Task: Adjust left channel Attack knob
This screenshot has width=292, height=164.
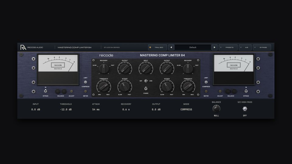Action: [125, 87]
